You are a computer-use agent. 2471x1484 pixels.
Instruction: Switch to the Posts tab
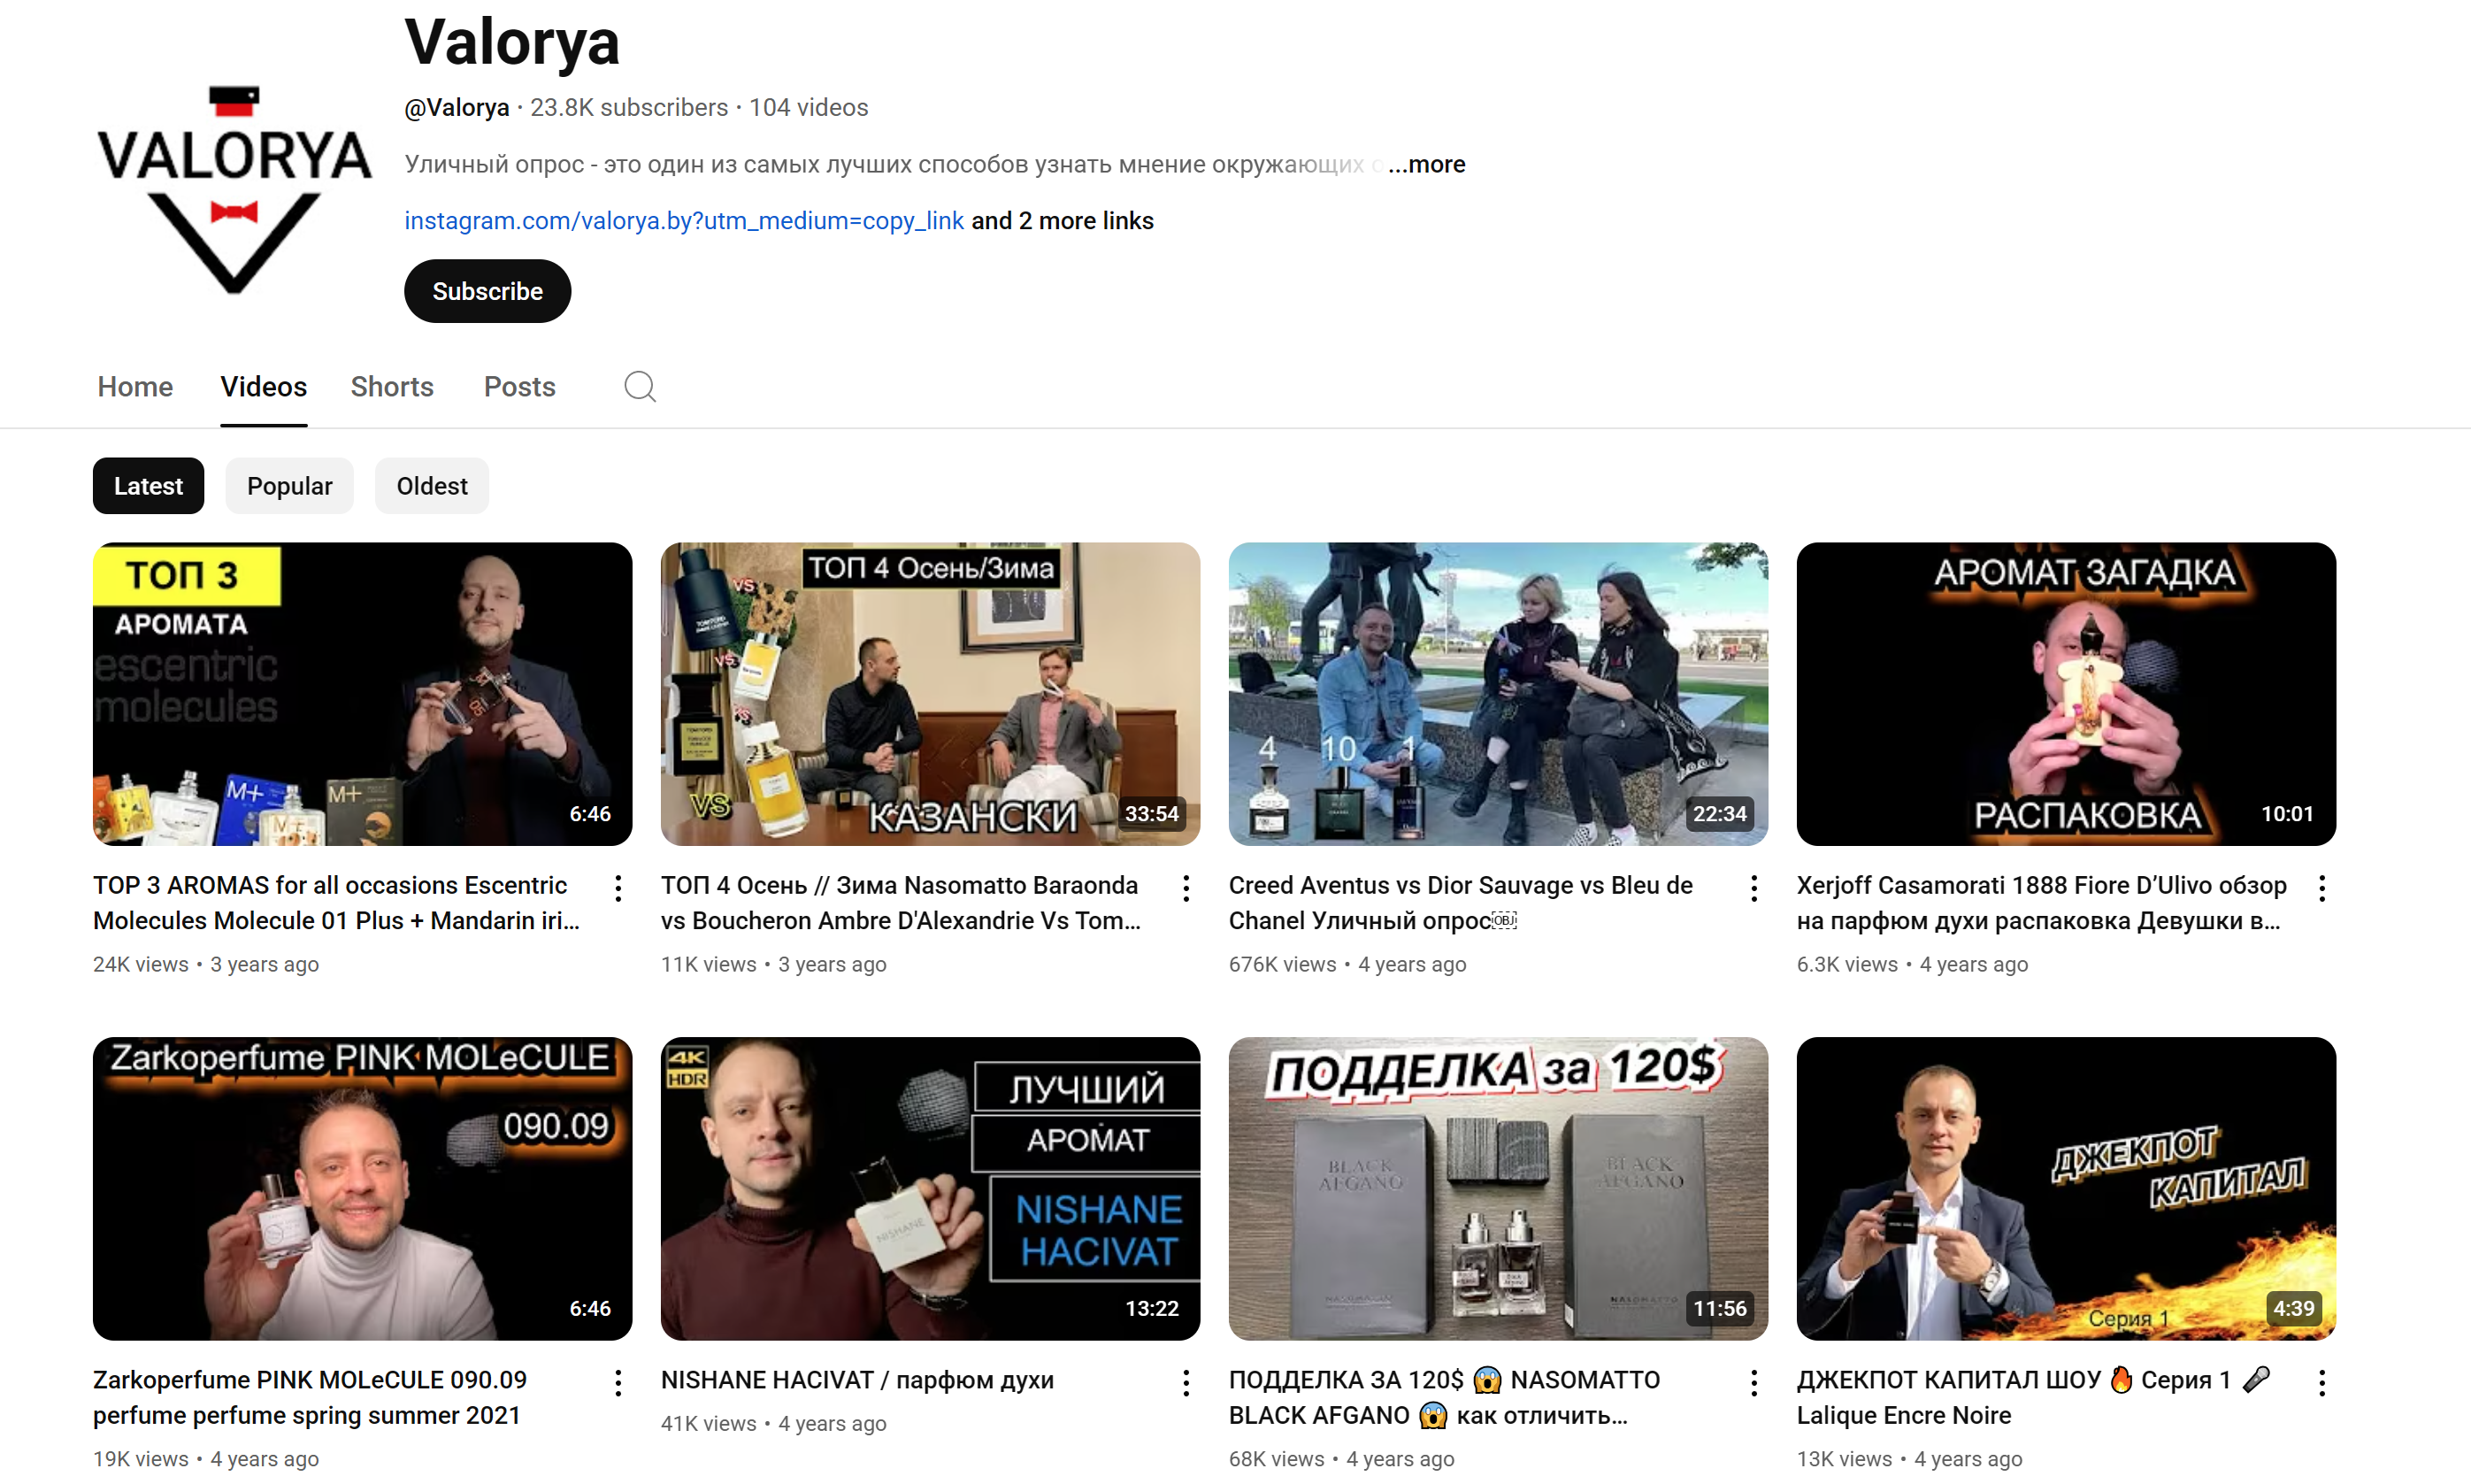tap(518, 387)
